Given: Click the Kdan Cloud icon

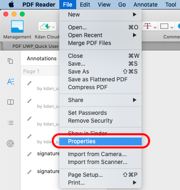Looking at the screenshot, I should pos(45,26).
